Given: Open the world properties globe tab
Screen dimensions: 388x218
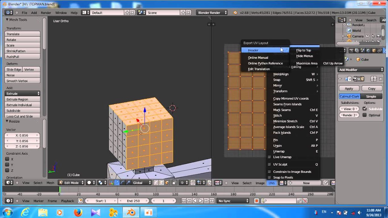Looking at the screenshot, I should tap(368, 51).
